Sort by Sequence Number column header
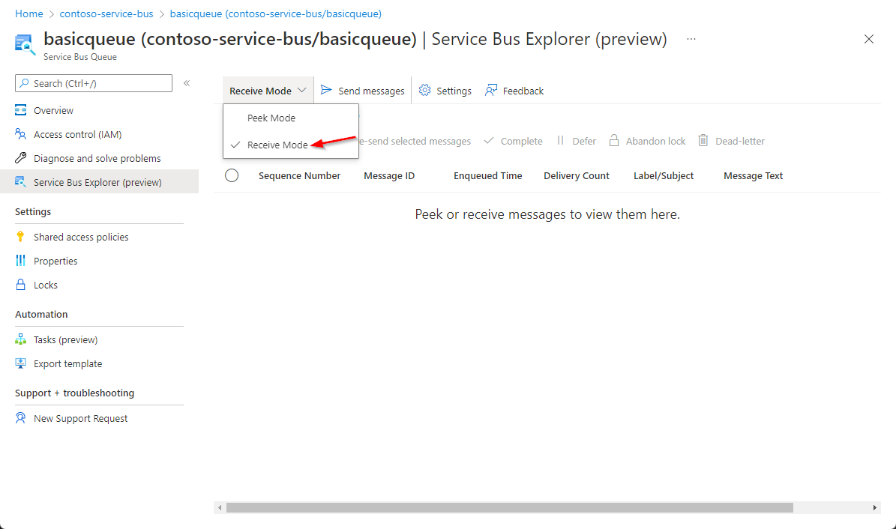Viewport: 896px width, 529px height. 299,176
